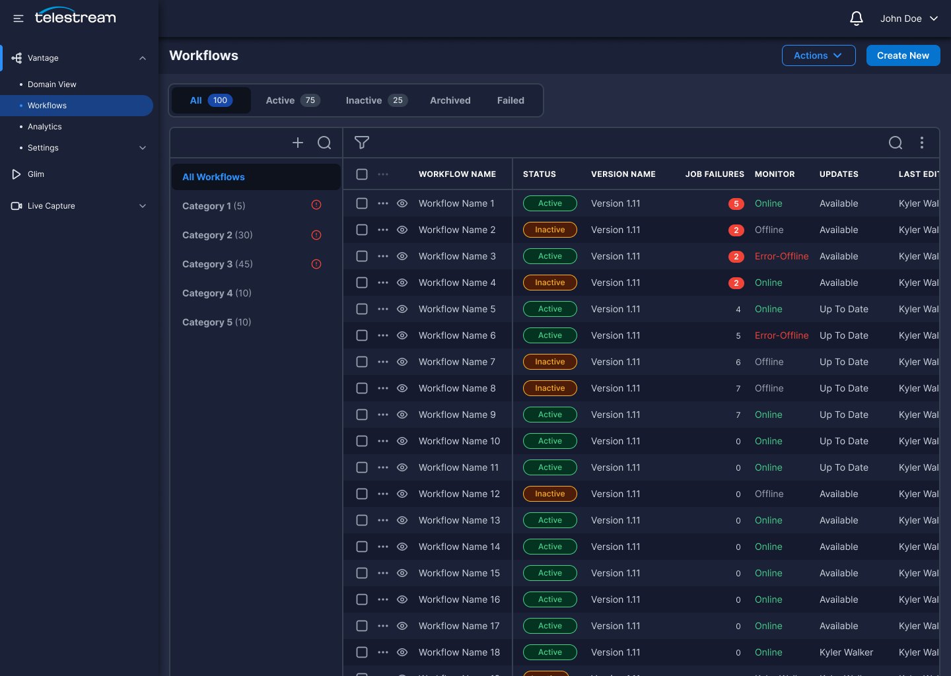Select Category 4 in category list

pos(256,293)
